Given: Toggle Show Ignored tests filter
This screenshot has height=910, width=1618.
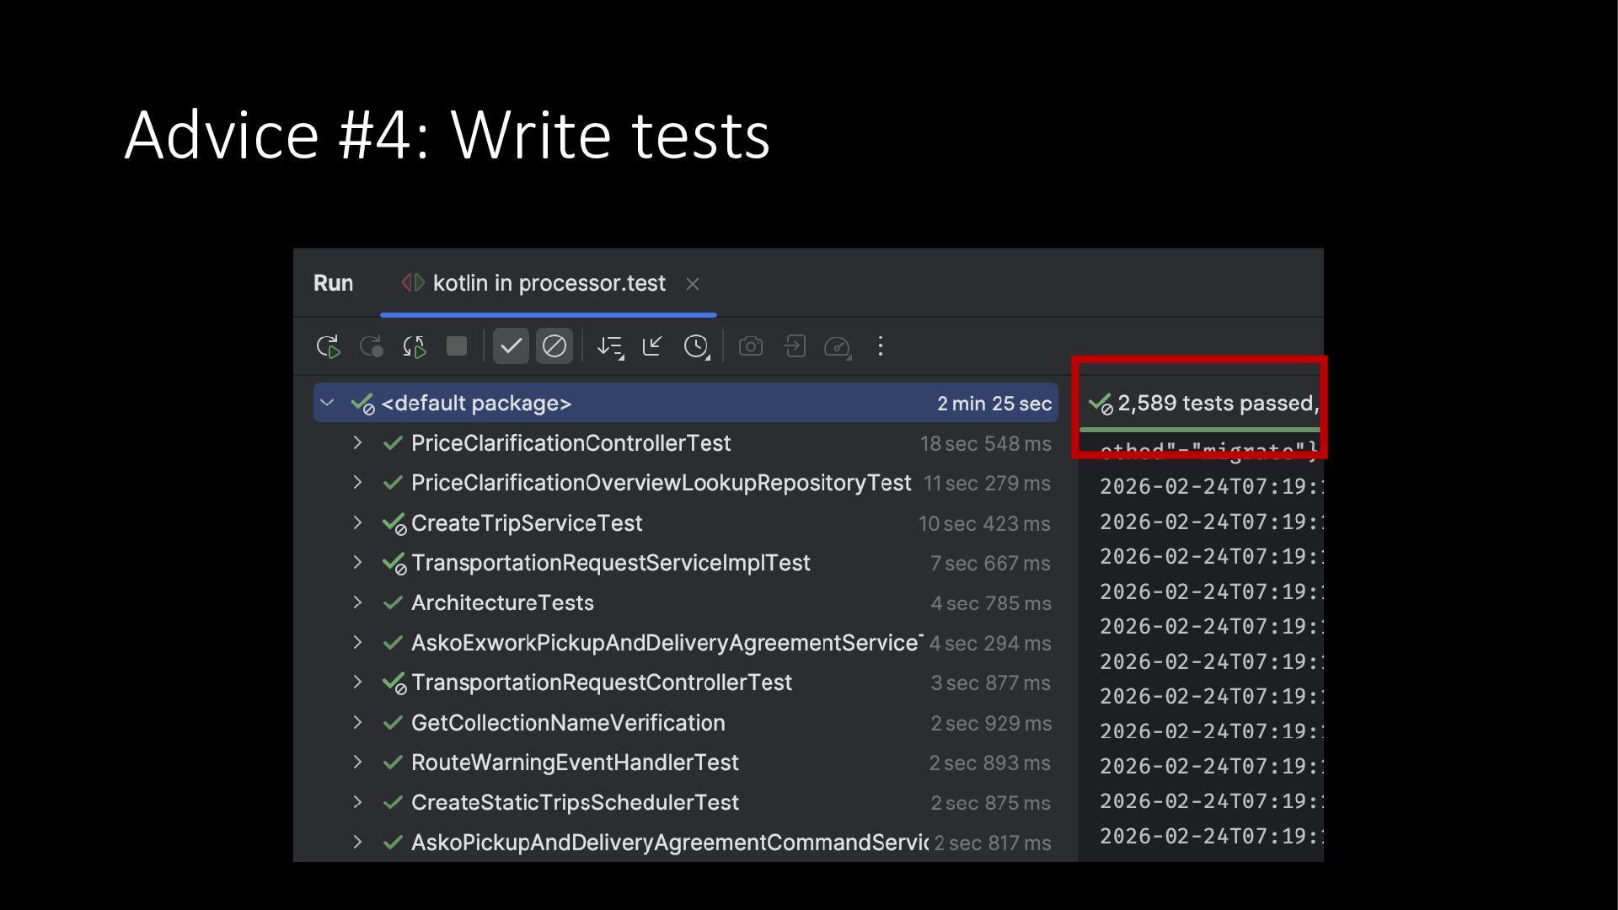Looking at the screenshot, I should (x=555, y=346).
